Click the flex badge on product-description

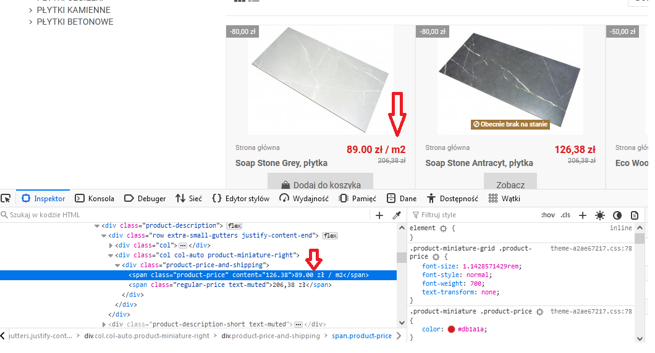coord(234,226)
